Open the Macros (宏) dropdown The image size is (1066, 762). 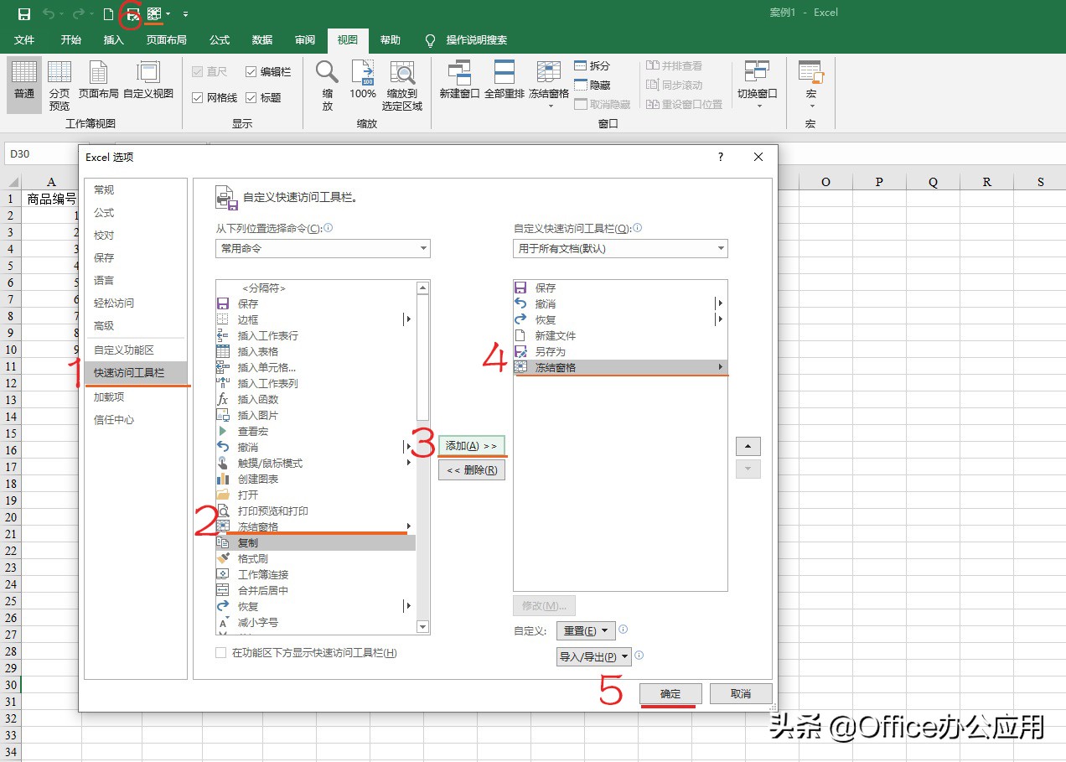point(810,85)
